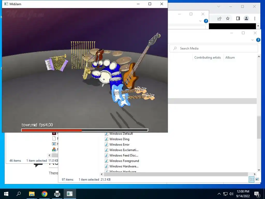Maximize the MidiJam window
The width and height of the screenshot is (265, 199).
(150, 4)
